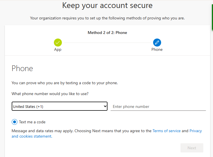Click the blue pencil Phone step icon
The width and height of the screenshot is (213, 157).
pyautogui.click(x=157, y=43)
